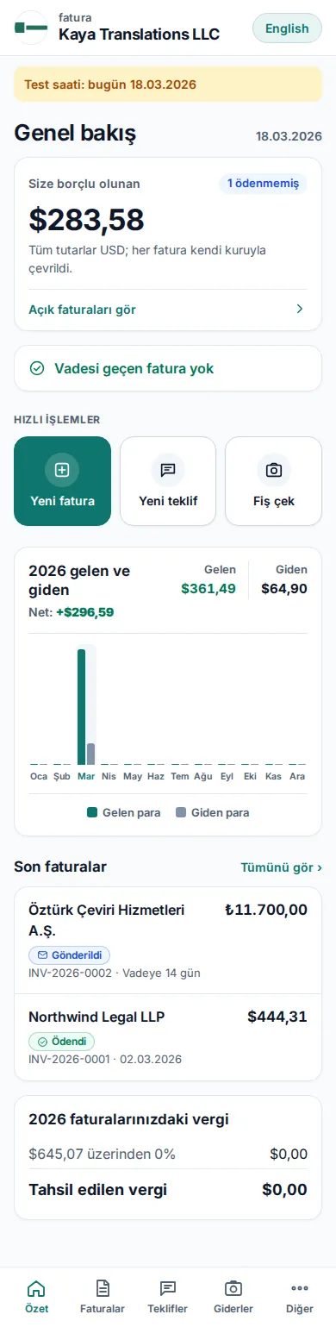Click the fatura app logo icon
This screenshot has width=336, height=1327.
coord(32,28)
